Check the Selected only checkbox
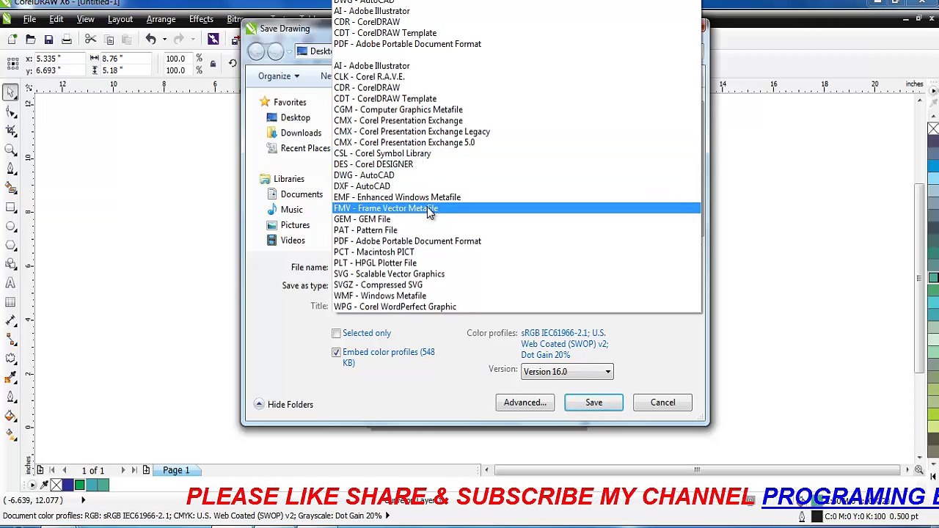The width and height of the screenshot is (939, 528). [x=336, y=334]
